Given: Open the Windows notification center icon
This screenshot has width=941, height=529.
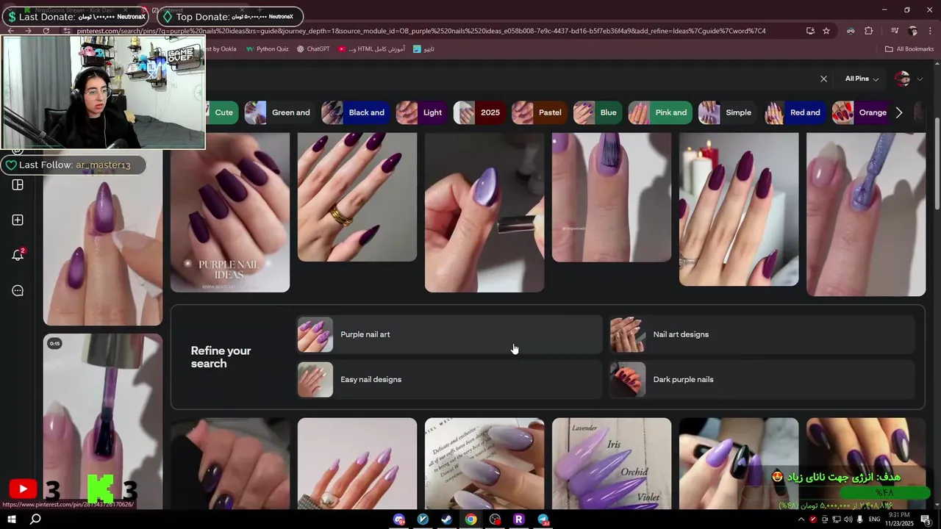Looking at the screenshot, I should 928,519.
